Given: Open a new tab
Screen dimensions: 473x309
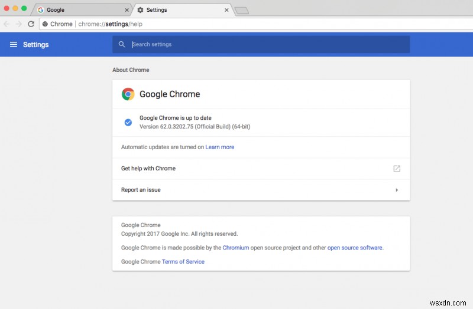Looking at the screenshot, I should click(x=242, y=11).
